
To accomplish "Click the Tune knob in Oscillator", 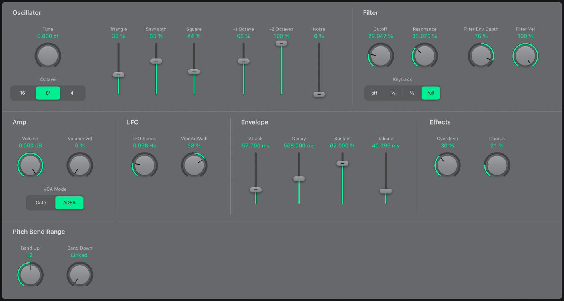I will pyautogui.click(x=48, y=56).
